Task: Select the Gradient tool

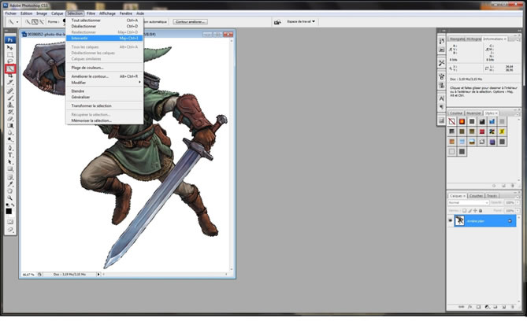Action: coord(10,126)
